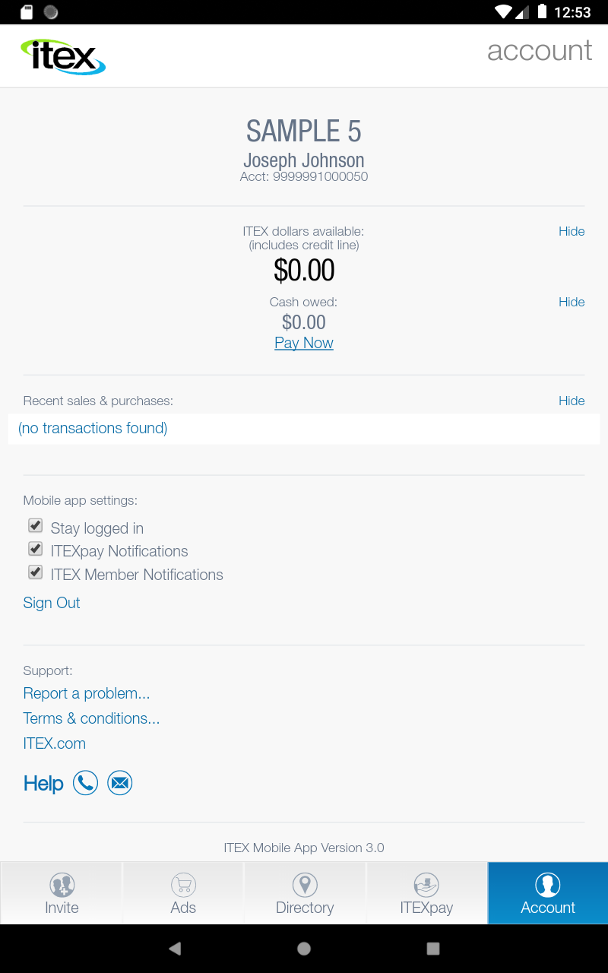The height and width of the screenshot is (973, 608).
Task: Tap the Android recent apps square button
Action: pyautogui.click(x=432, y=948)
